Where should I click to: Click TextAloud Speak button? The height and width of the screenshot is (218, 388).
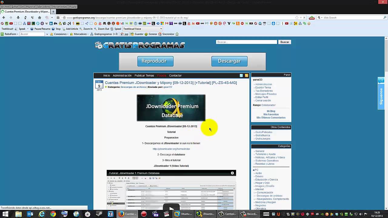[x=20, y=29]
